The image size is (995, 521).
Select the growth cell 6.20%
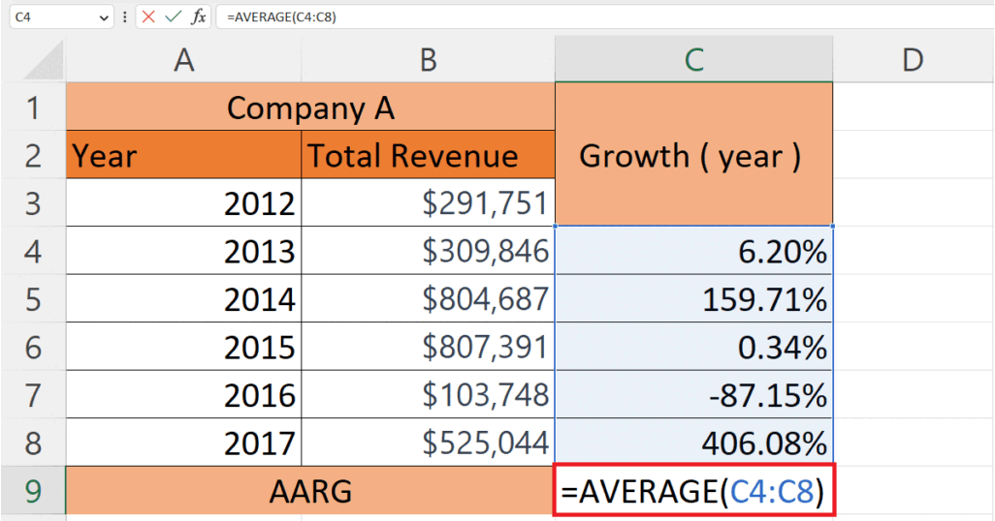click(693, 251)
